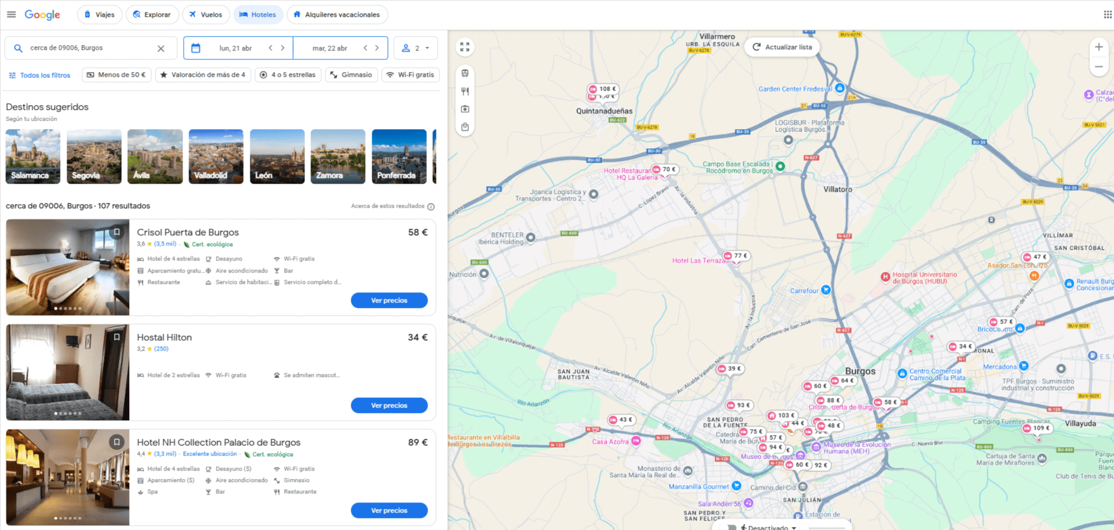Screen dimensions: 1114x530
Task: Toggle the 4 o 5 estrellas filter
Action: [288, 75]
